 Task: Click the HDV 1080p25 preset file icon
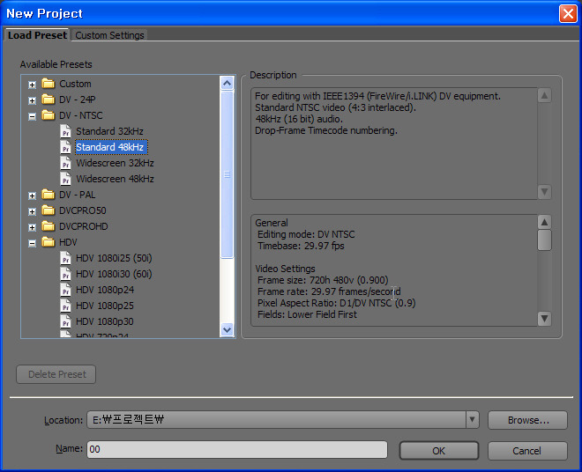coord(66,306)
